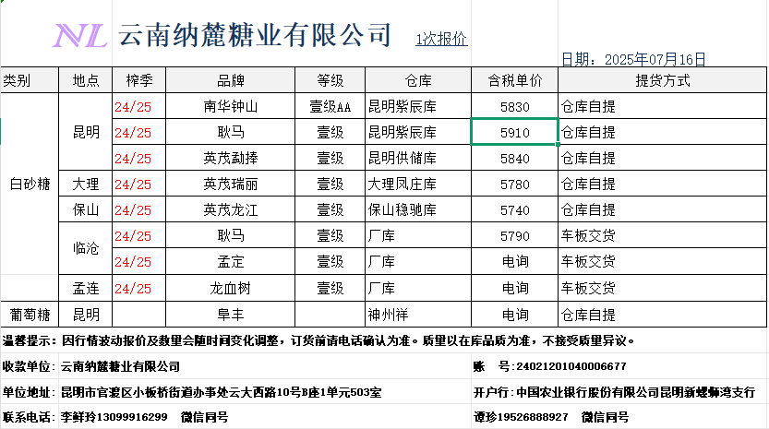Select the 云南纳麓糖业有限公司 title text

point(256,36)
